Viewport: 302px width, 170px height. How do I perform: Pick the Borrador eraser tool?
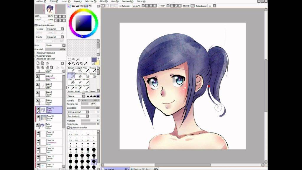tap(78, 76)
